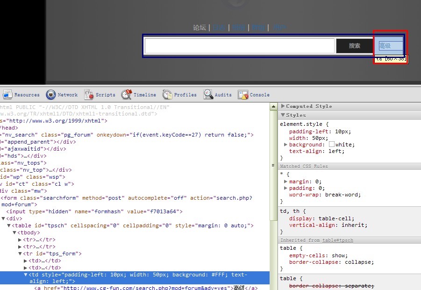Screen dimensions: 421x290
Task: Click the 论坛 navigation link
Action: pos(200,28)
